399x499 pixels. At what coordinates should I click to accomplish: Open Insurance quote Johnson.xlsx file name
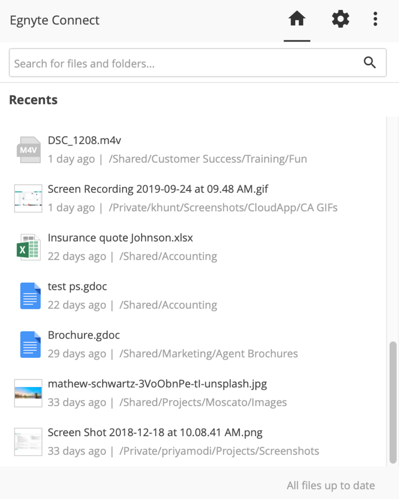[x=120, y=238]
